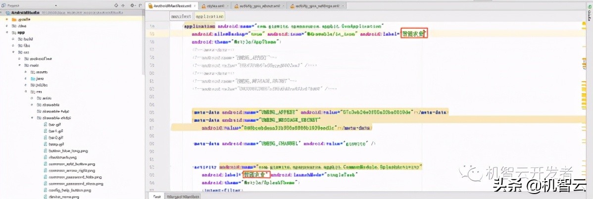Viewport: 593px width, 199px height.
Task: Click the android:launchMode singleTask attribute
Action: point(315,175)
